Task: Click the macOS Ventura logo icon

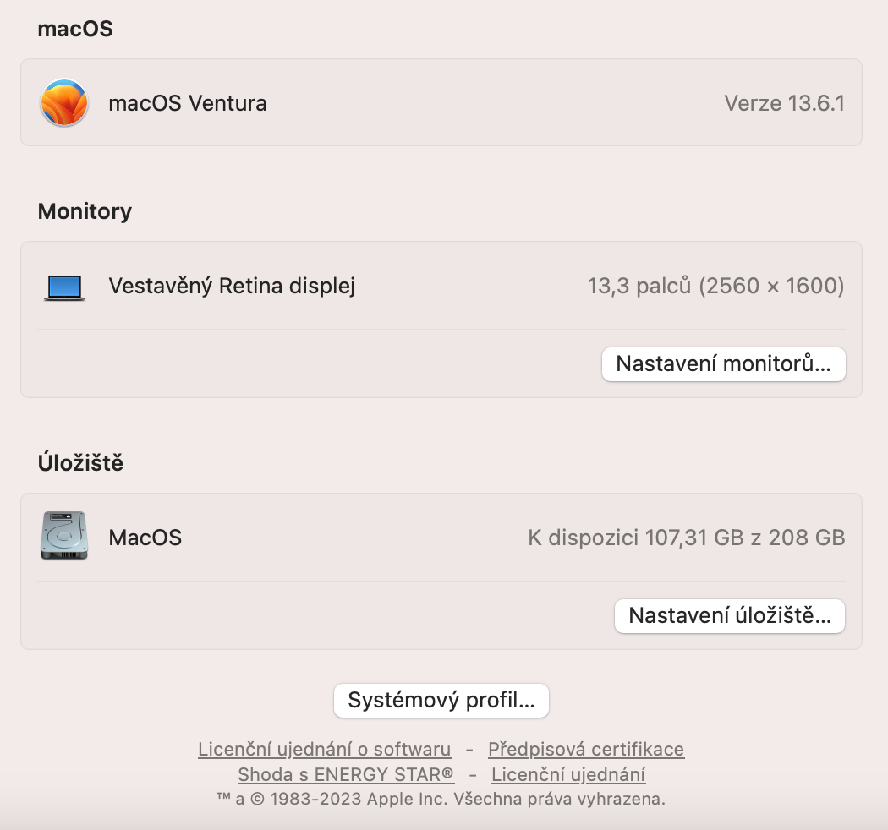Action: point(64,103)
